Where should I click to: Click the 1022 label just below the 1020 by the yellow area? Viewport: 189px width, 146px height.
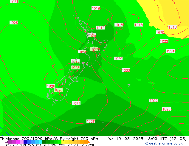pos(164,41)
